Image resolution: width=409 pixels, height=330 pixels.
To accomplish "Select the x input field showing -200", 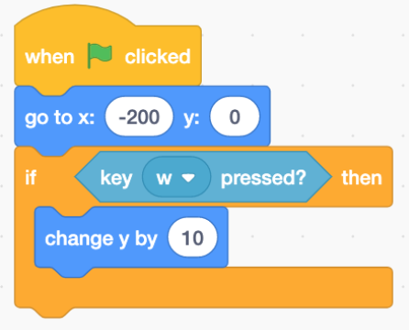I will (139, 116).
